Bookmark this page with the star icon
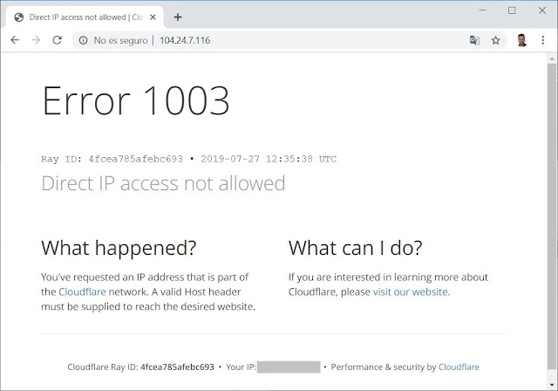The height and width of the screenshot is (391, 558). [x=496, y=40]
